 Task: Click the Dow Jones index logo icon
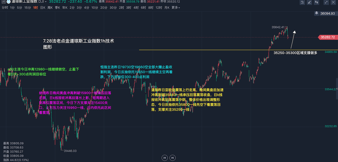[8, 2]
